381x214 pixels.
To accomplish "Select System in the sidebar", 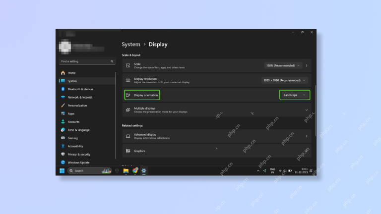I will point(87,81).
